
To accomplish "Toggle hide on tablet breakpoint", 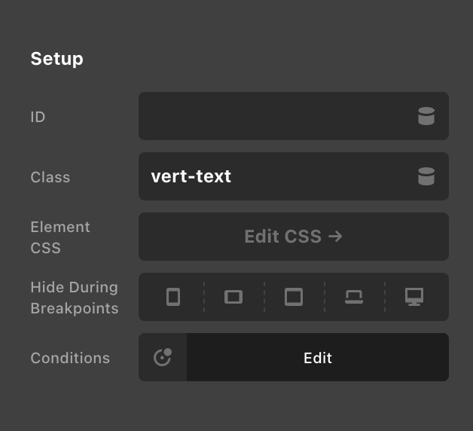I will click(x=294, y=297).
